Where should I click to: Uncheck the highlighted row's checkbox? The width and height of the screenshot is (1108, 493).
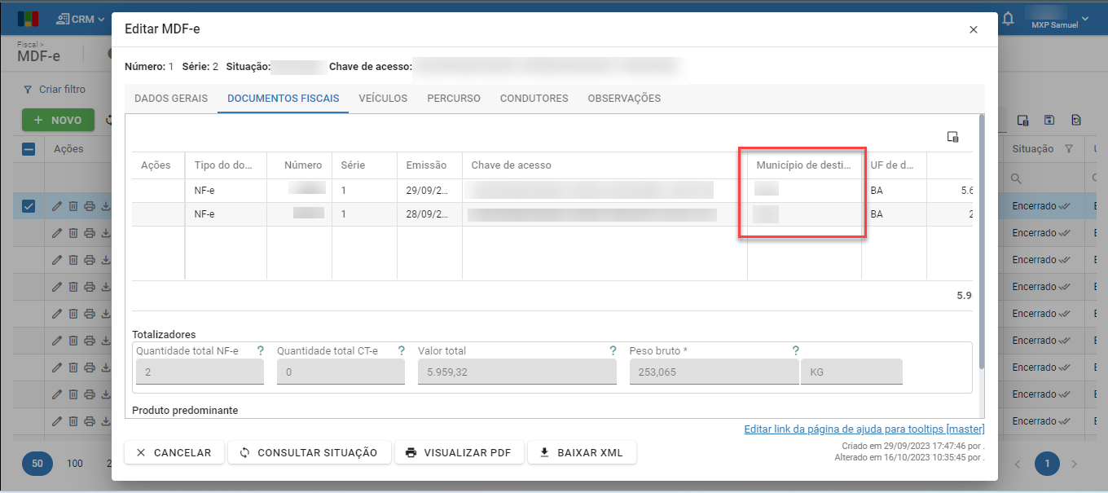click(29, 206)
